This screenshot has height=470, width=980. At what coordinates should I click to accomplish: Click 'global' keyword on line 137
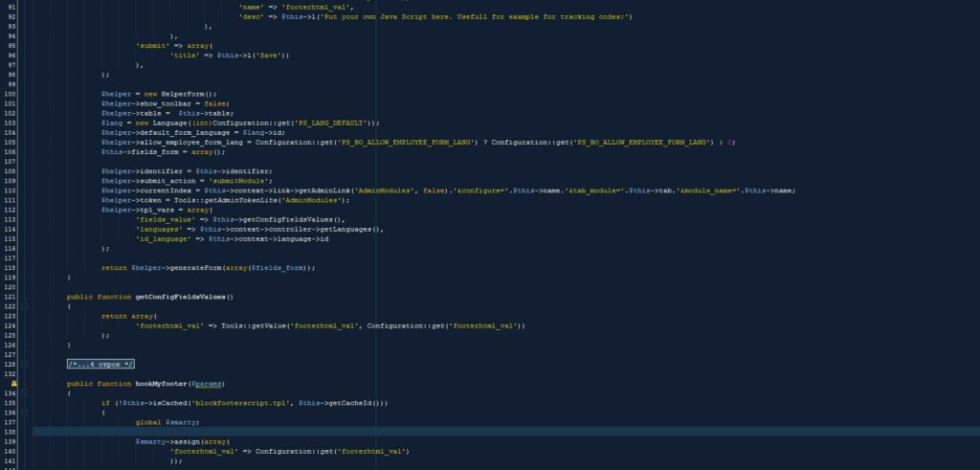click(148, 422)
